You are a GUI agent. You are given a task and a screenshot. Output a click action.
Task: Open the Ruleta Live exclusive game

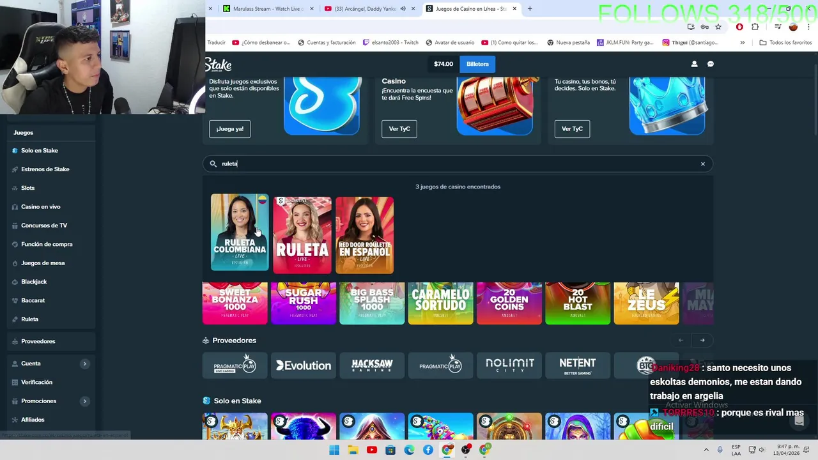tap(302, 235)
